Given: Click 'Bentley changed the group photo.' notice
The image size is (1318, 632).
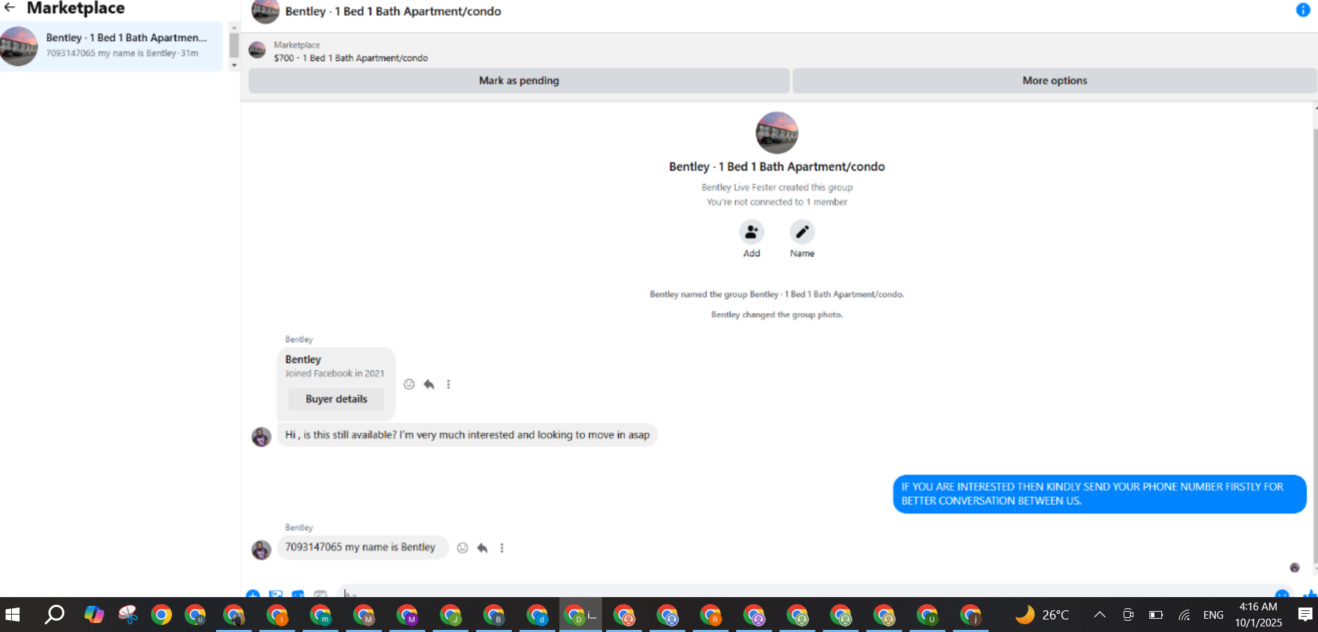Looking at the screenshot, I should tap(777, 315).
